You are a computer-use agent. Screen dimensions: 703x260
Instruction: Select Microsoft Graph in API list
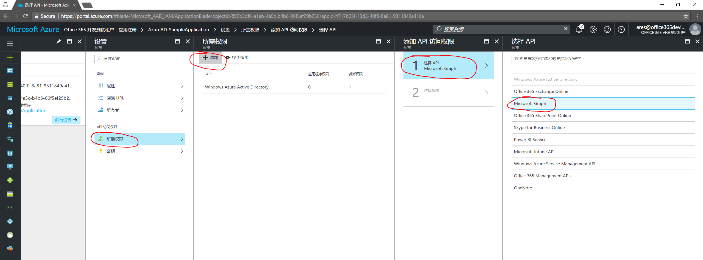point(603,104)
